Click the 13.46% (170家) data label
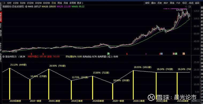The image size is (203, 104). point(39,76)
